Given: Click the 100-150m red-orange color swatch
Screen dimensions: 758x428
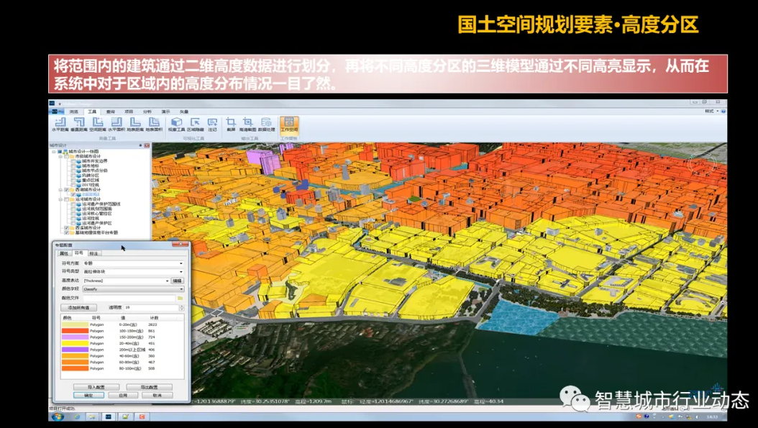Looking at the screenshot, I should pos(75,331).
